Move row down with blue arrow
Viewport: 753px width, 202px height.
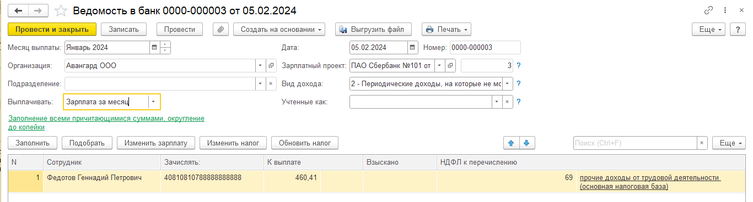click(526, 143)
